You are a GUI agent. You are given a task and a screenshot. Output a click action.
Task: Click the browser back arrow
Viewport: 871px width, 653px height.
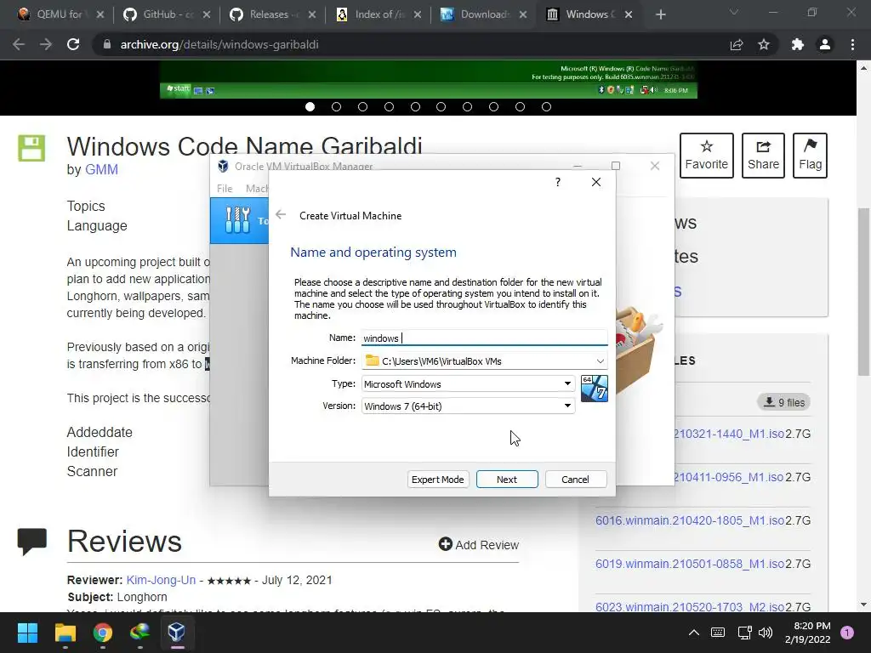pos(19,44)
